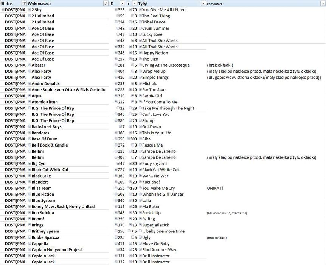Collapse the Boo Selekta group
The image size is (326, 265).
[29, 212]
